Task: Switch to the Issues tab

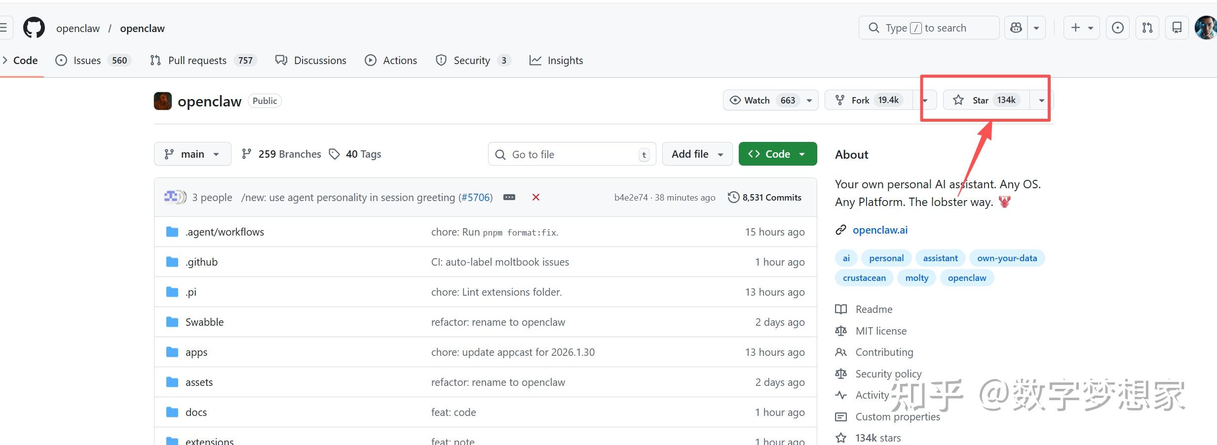Action: [87, 60]
